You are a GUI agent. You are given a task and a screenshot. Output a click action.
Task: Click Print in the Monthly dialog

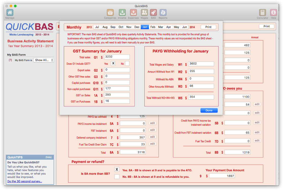(x=208, y=27)
